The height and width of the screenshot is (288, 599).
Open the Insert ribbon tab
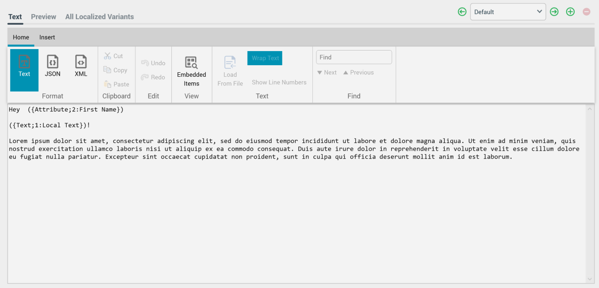pos(47,37)
